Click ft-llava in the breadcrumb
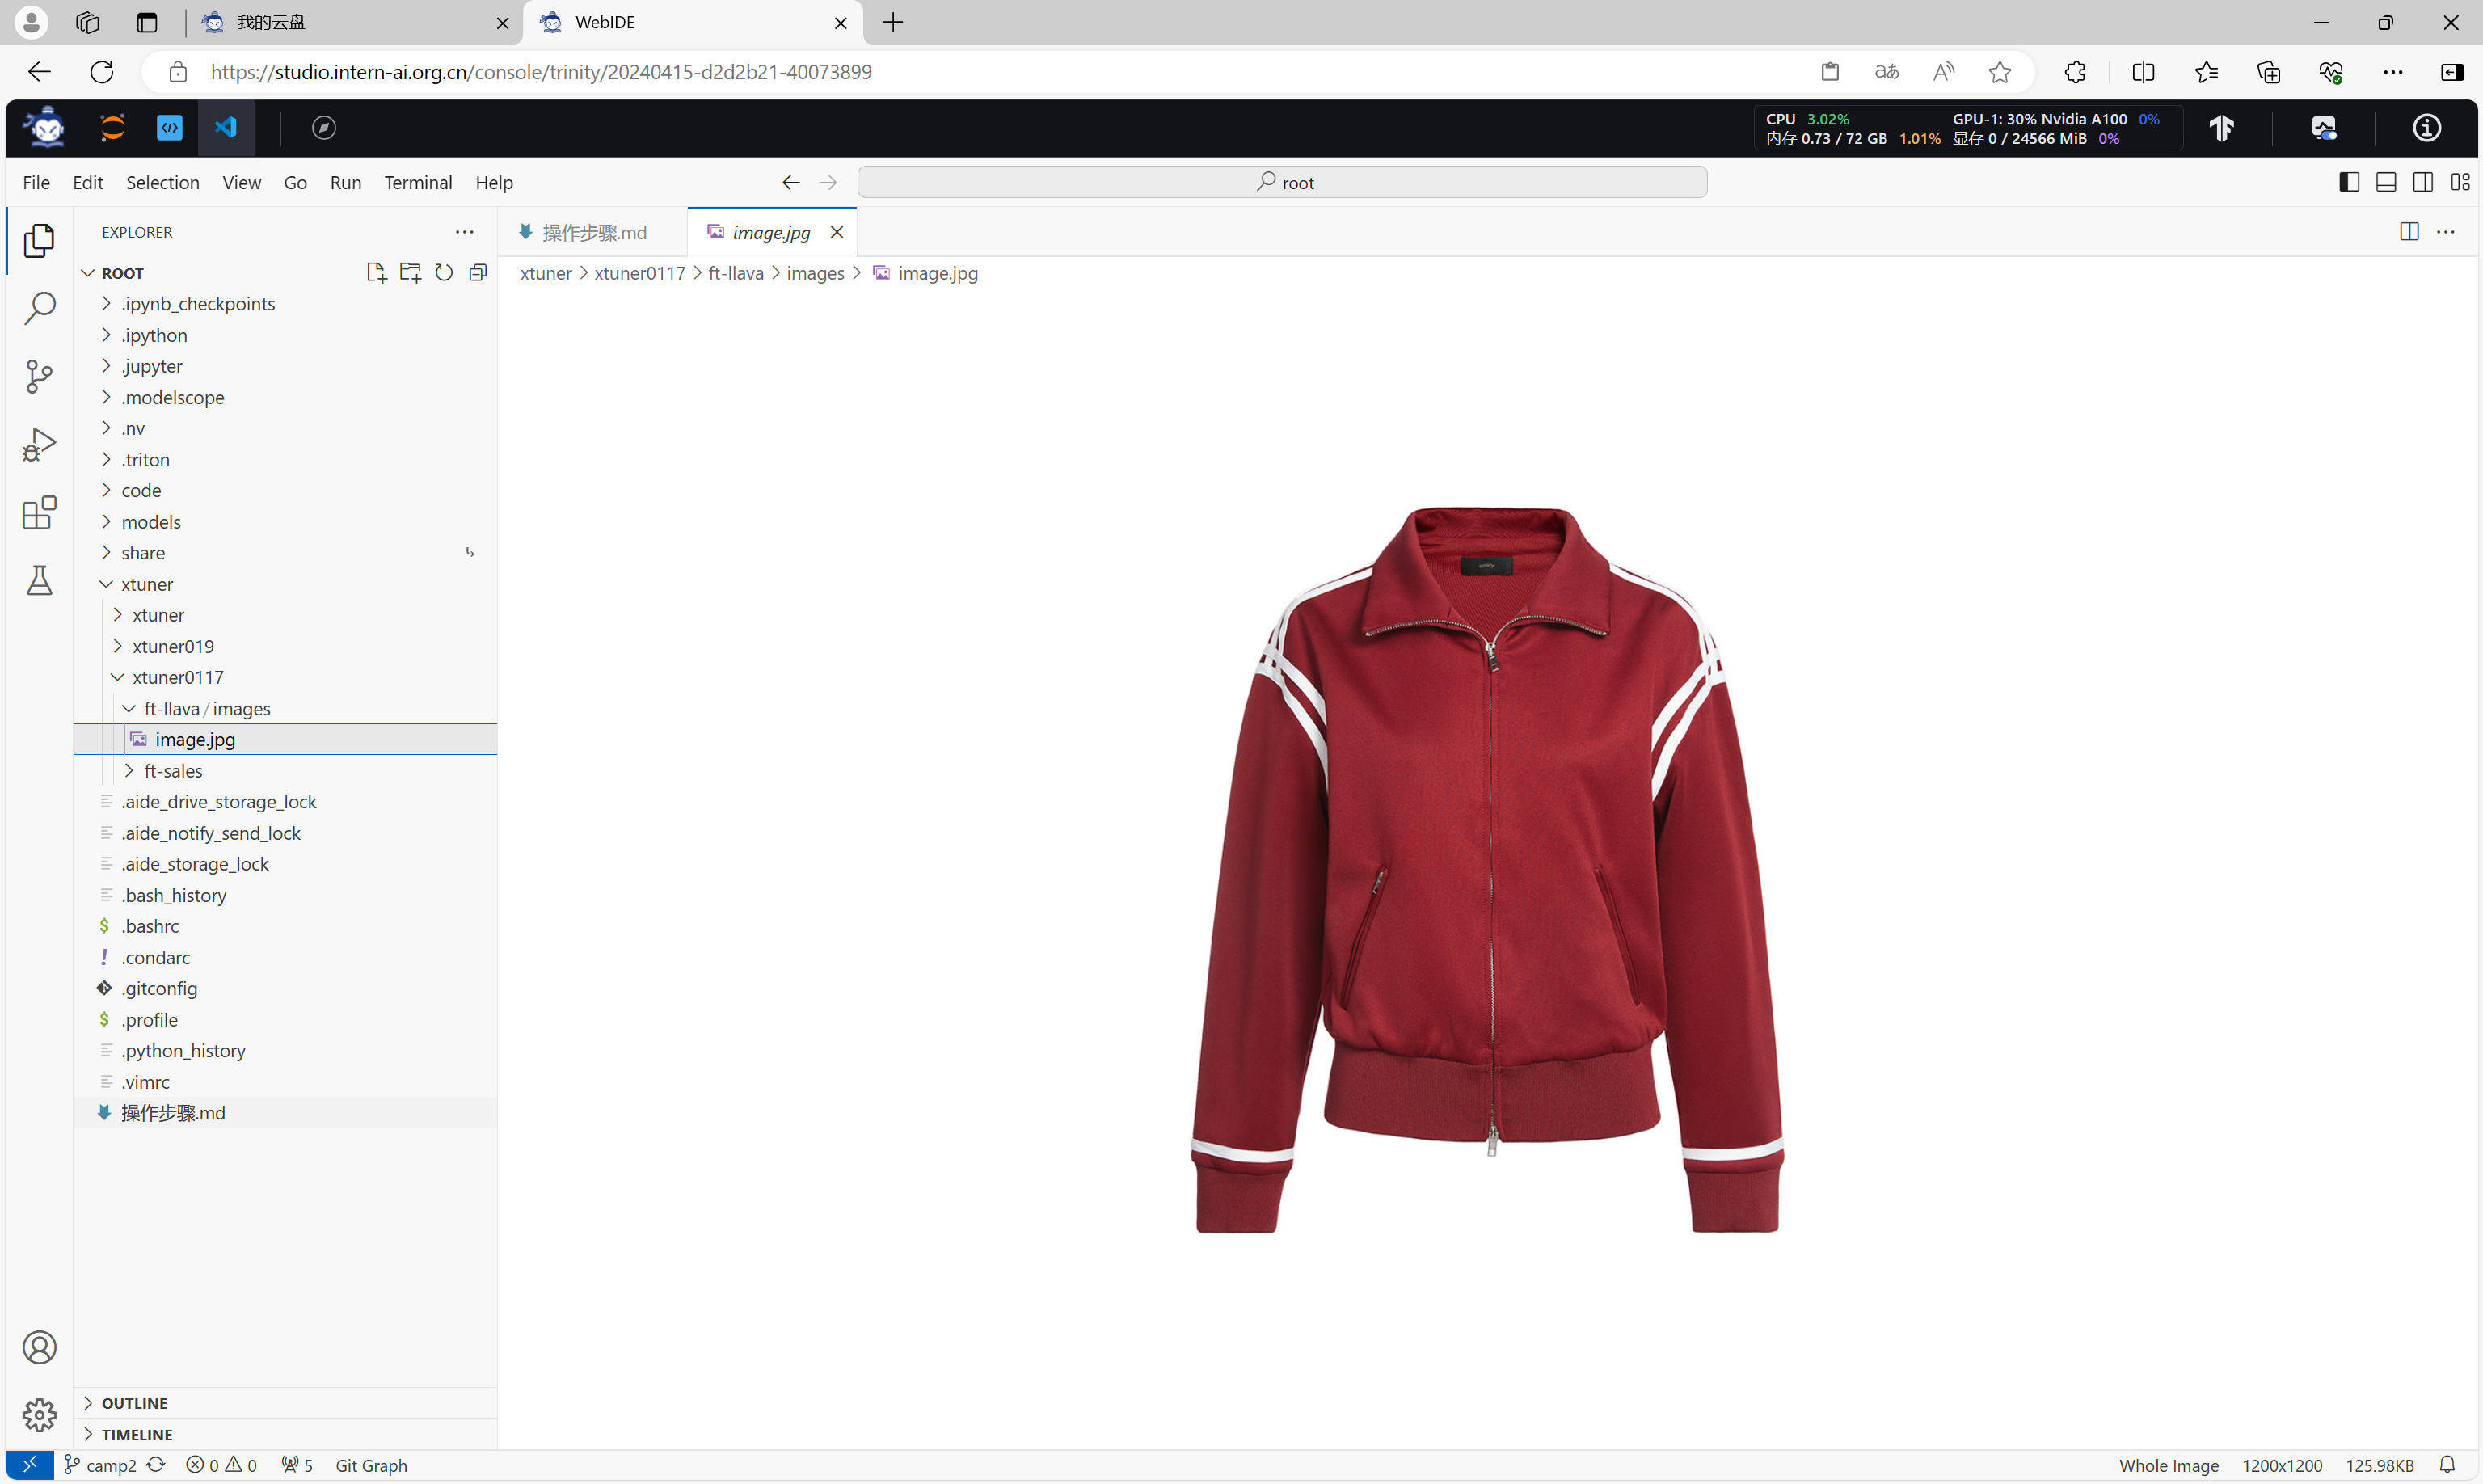 tap(736, 273)
